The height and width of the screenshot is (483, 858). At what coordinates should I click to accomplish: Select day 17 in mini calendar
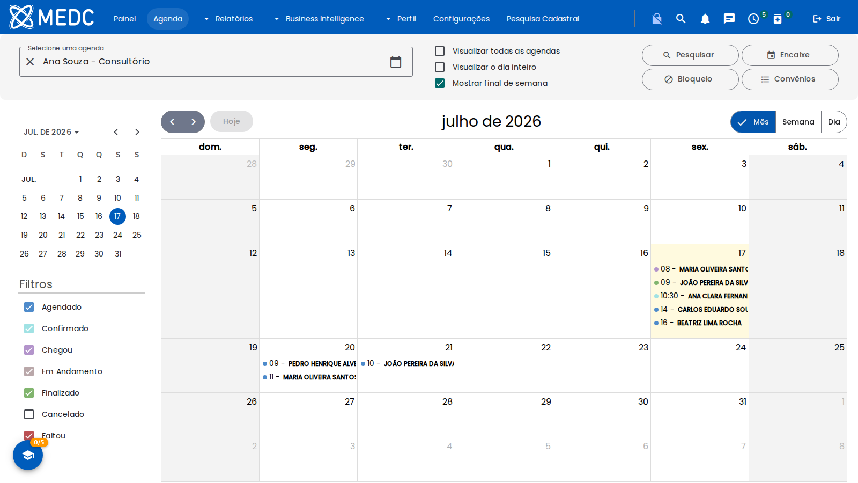[x=117, y=216]
